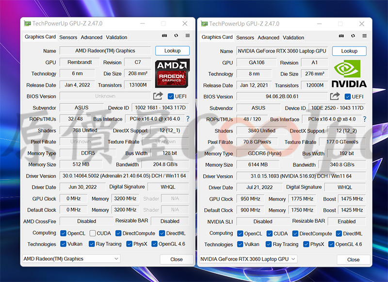388x282 pixels.
Task: Toggle the CUDA checkbox in NVIDIA window
Action: [270, 233]
